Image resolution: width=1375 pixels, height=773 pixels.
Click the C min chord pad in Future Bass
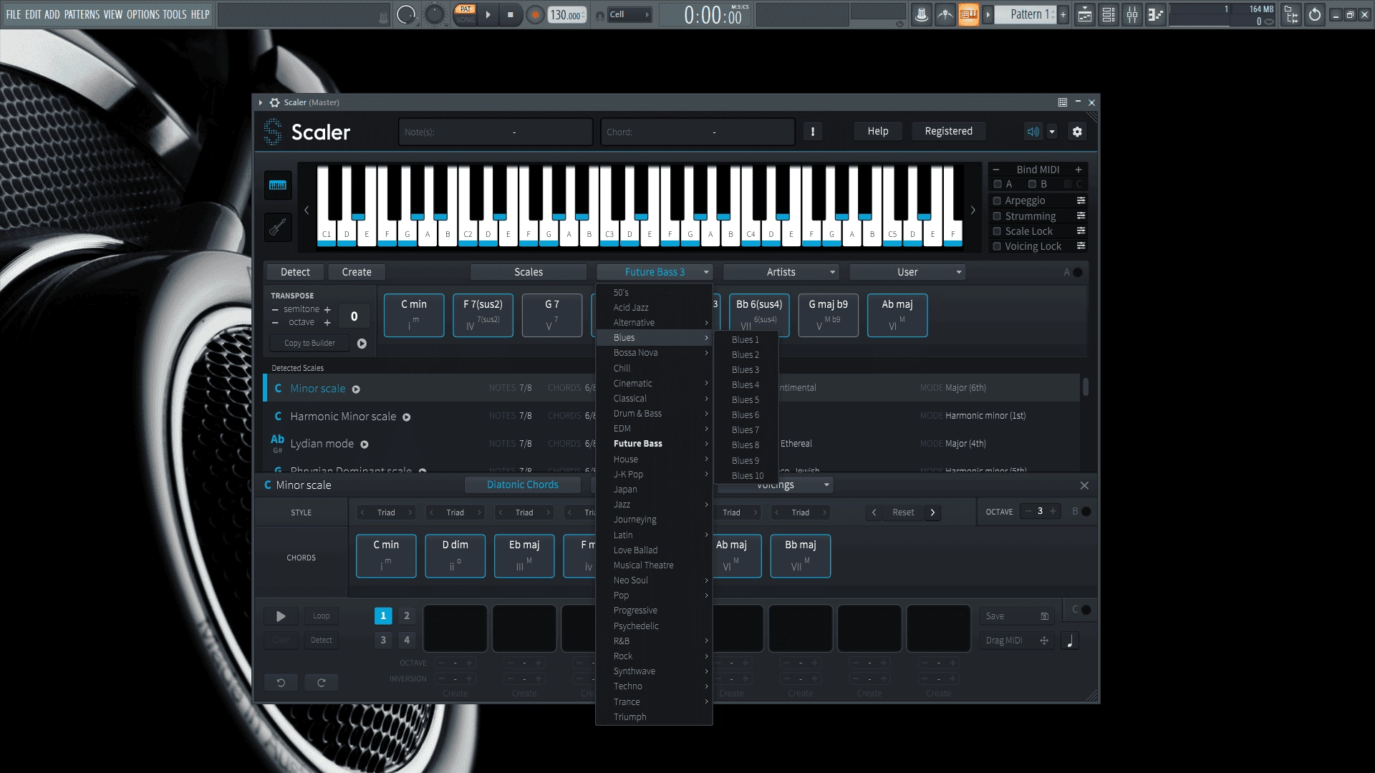(414, 315)
